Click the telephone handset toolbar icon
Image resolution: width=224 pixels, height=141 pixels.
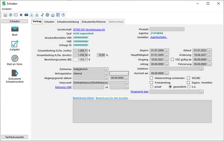pos(42,15)
